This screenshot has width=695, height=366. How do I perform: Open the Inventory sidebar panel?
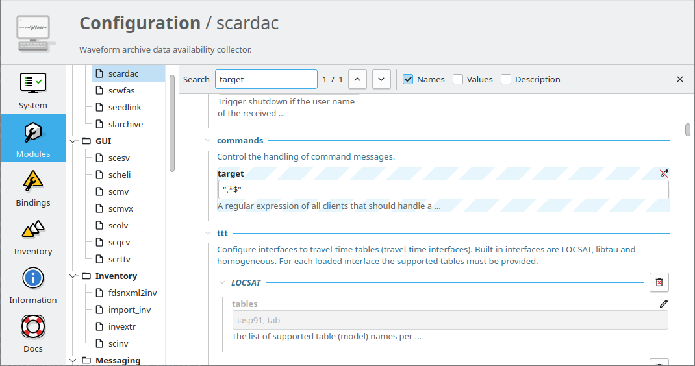click(x=32, y=230)
